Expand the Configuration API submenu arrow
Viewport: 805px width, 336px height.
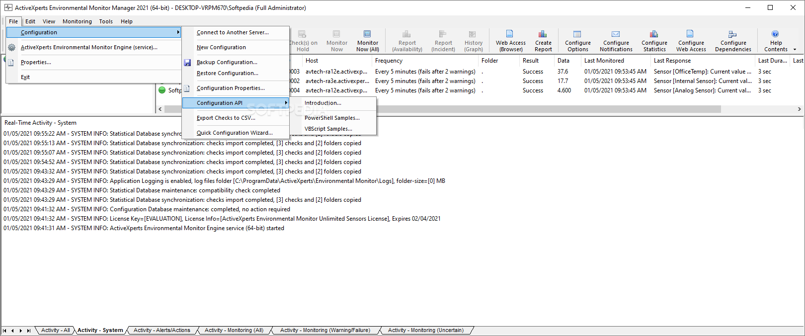pyautogui.click(x=286, y=103)
